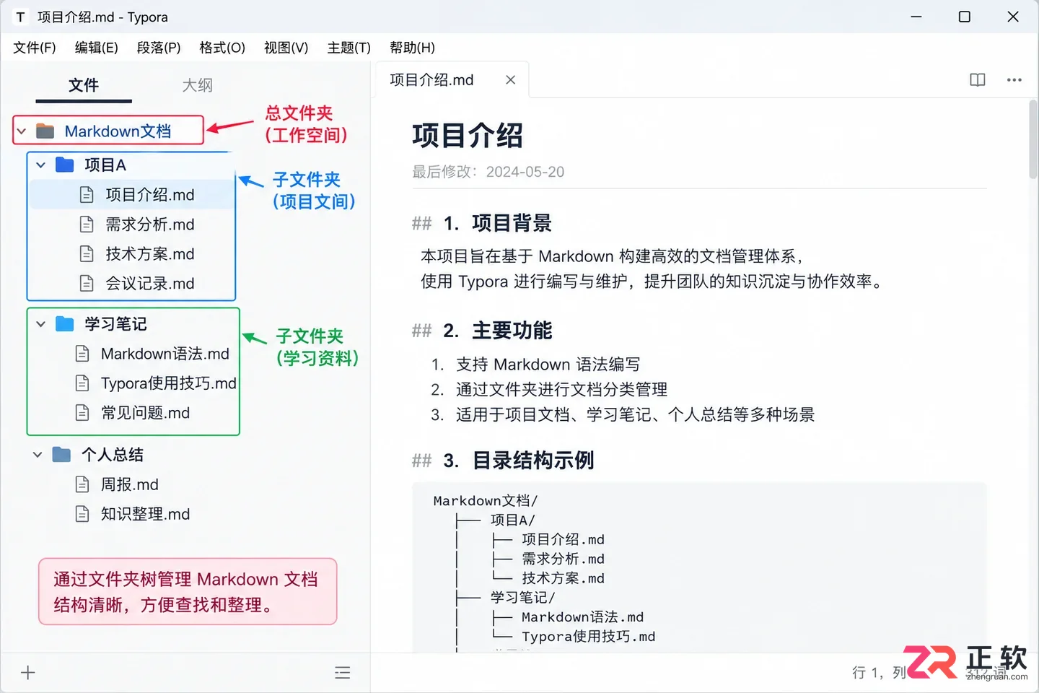Click the 项目A folder icon
Viewport: 1039px width, 693px height.
coord(65,165)
